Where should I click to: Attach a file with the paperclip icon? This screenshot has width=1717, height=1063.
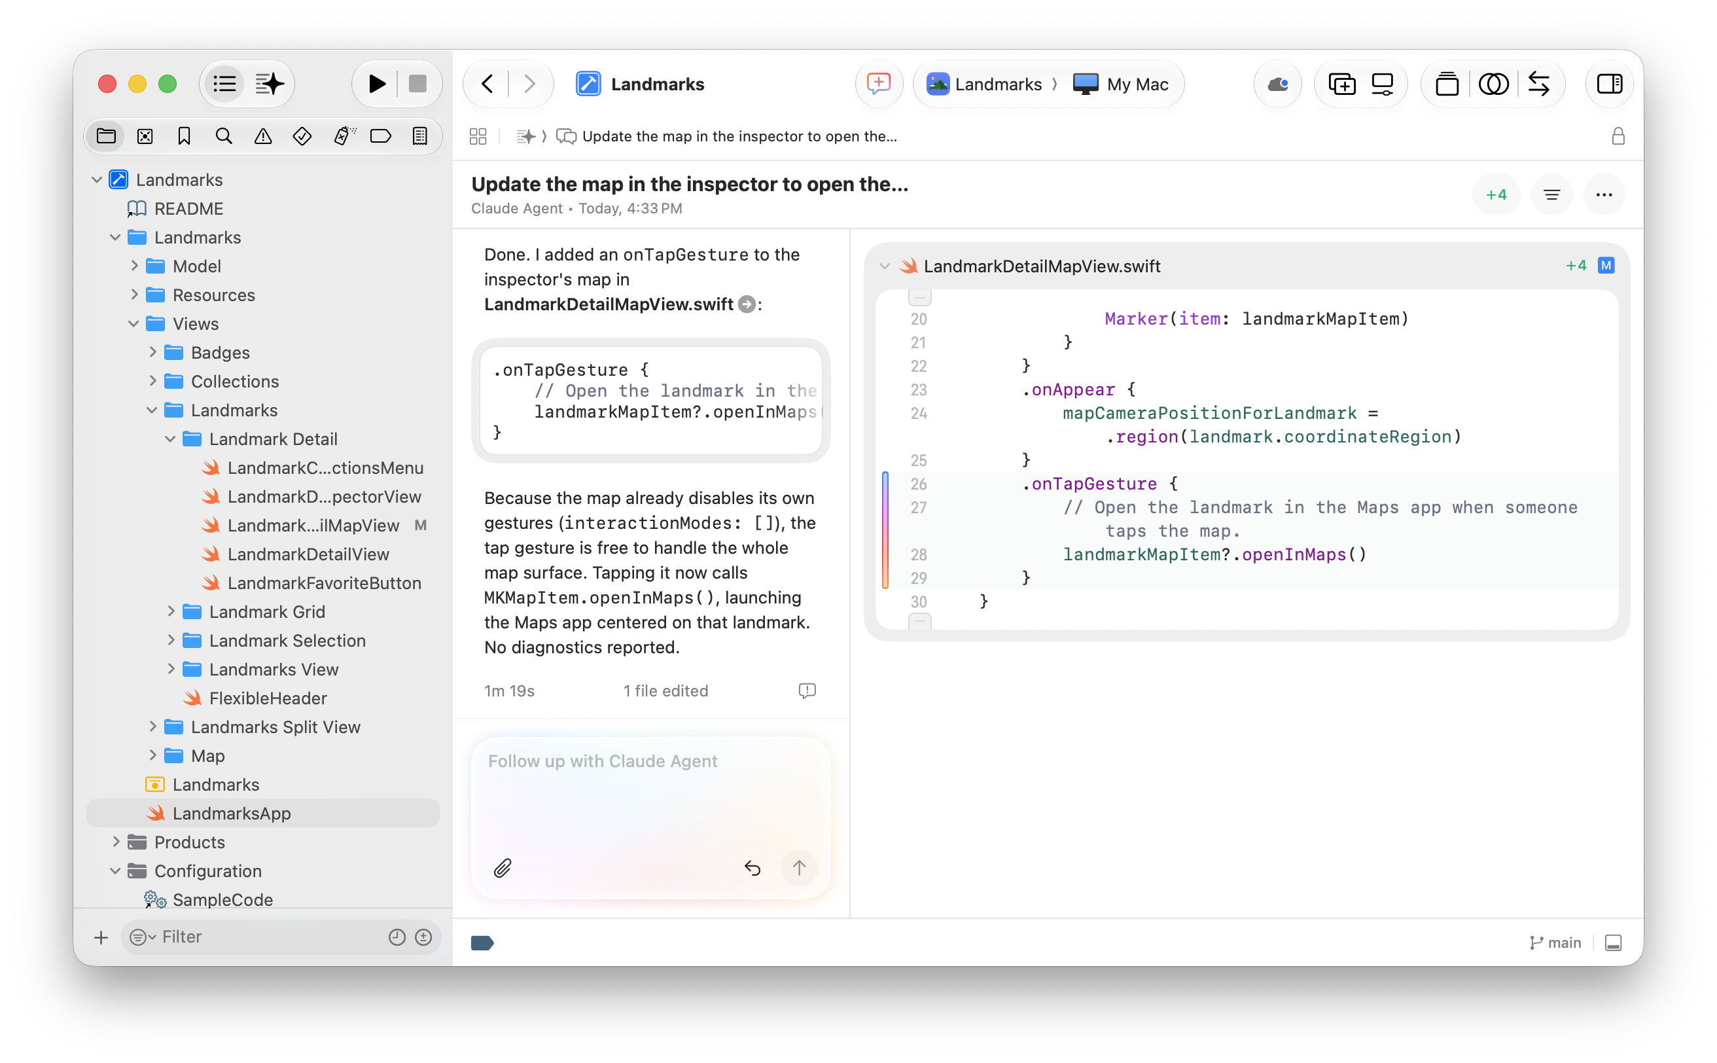[x=503, y=868]
